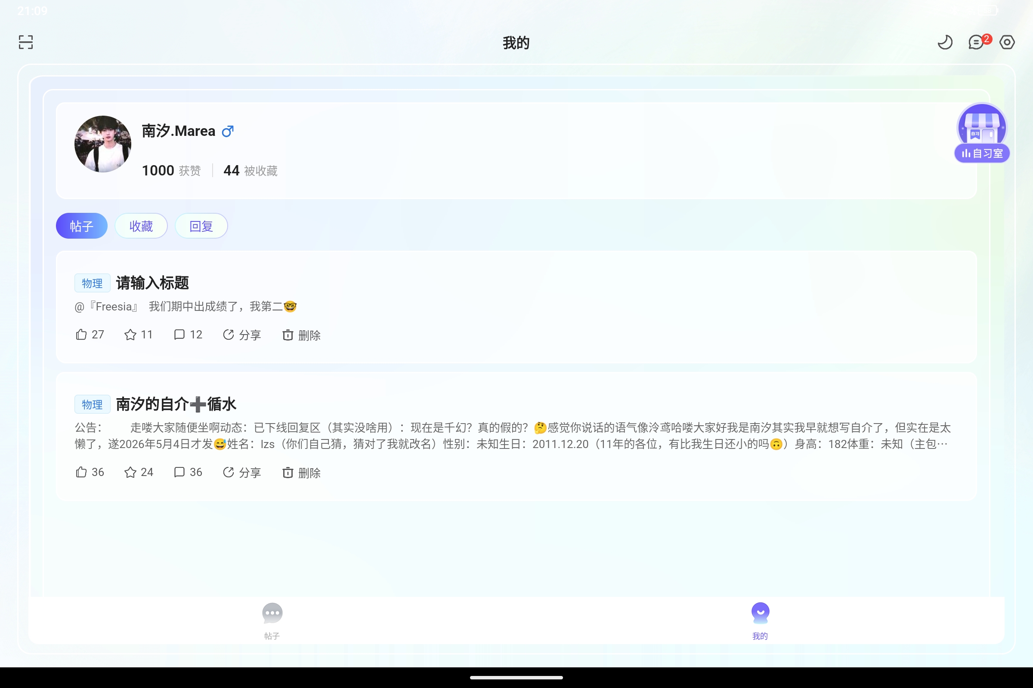Switch to the 帖子 tab
1033x688 pixels.
pos(82,226)
